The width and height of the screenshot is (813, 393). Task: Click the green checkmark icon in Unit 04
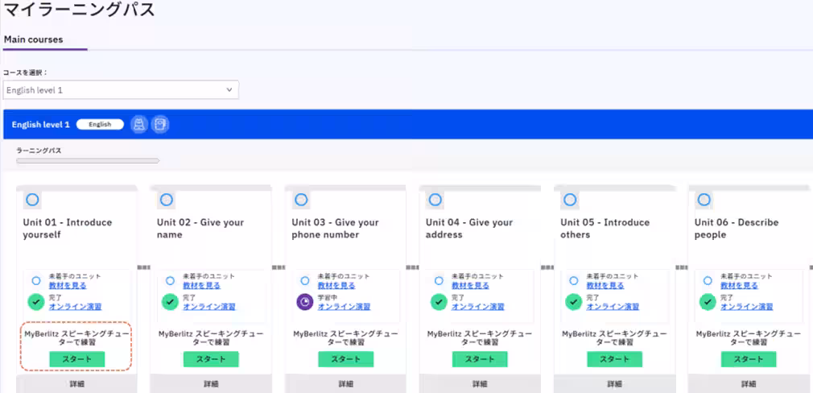coord(439,302)
